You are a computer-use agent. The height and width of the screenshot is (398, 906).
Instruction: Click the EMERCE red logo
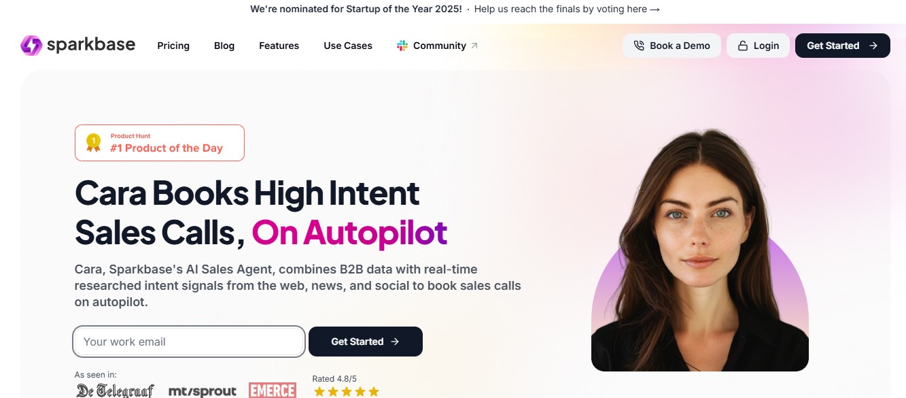273,391
